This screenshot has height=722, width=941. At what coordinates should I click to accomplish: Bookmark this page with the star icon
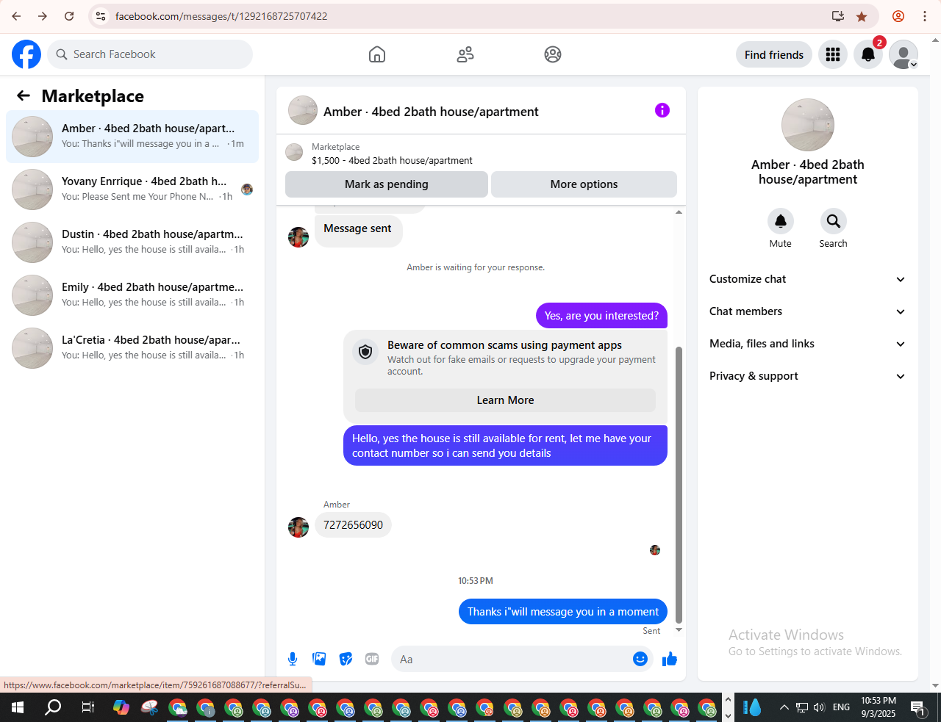click(x=862, y=16)
